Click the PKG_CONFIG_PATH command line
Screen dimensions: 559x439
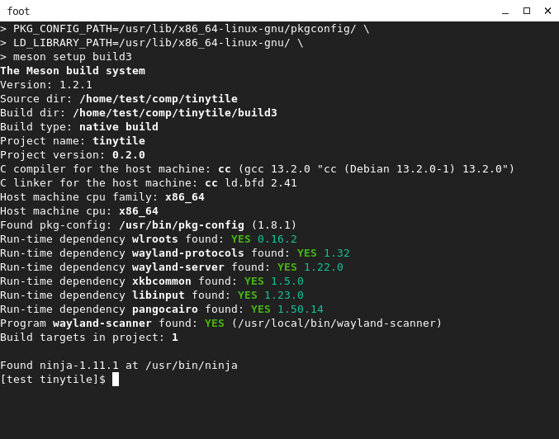tap(185, 29)
